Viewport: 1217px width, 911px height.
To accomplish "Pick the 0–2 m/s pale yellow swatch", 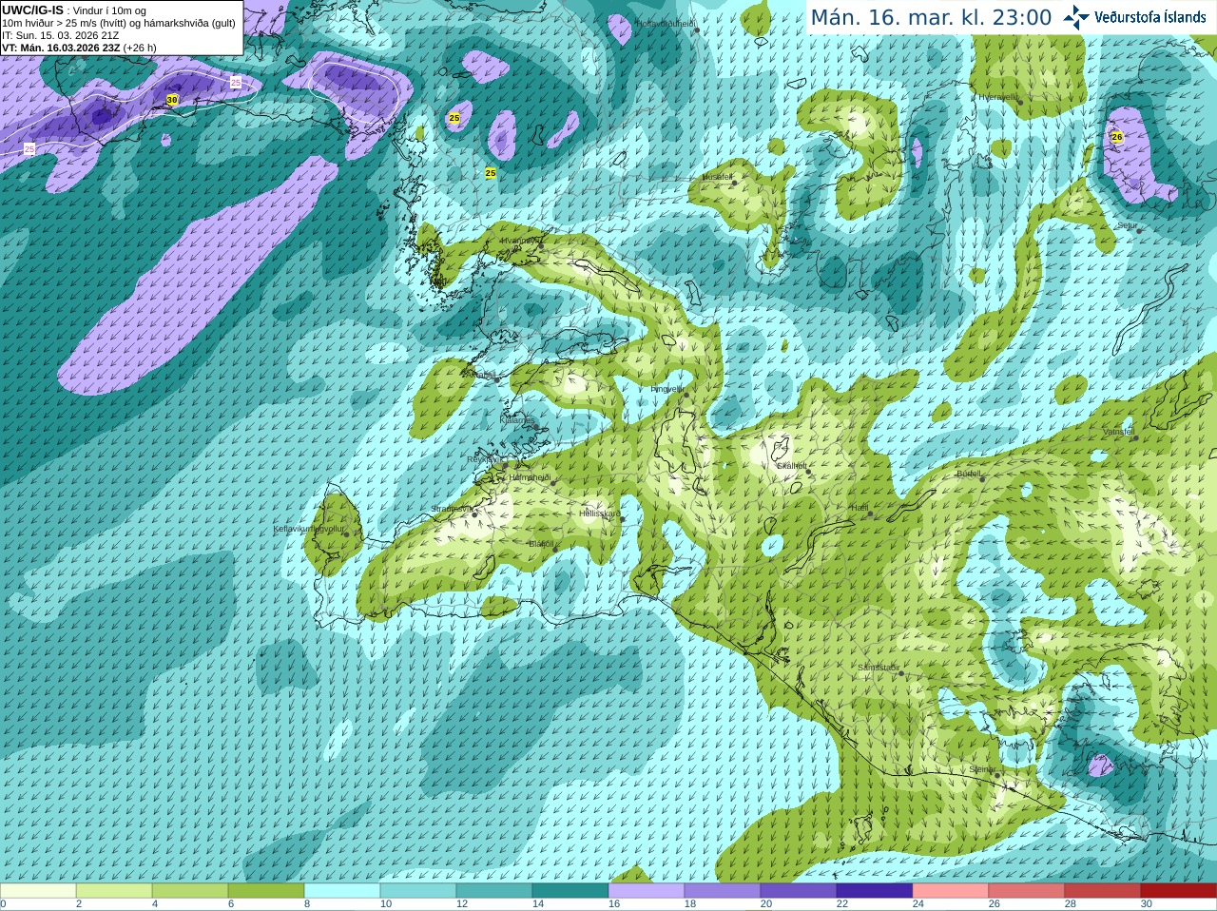I will (38, 891).
